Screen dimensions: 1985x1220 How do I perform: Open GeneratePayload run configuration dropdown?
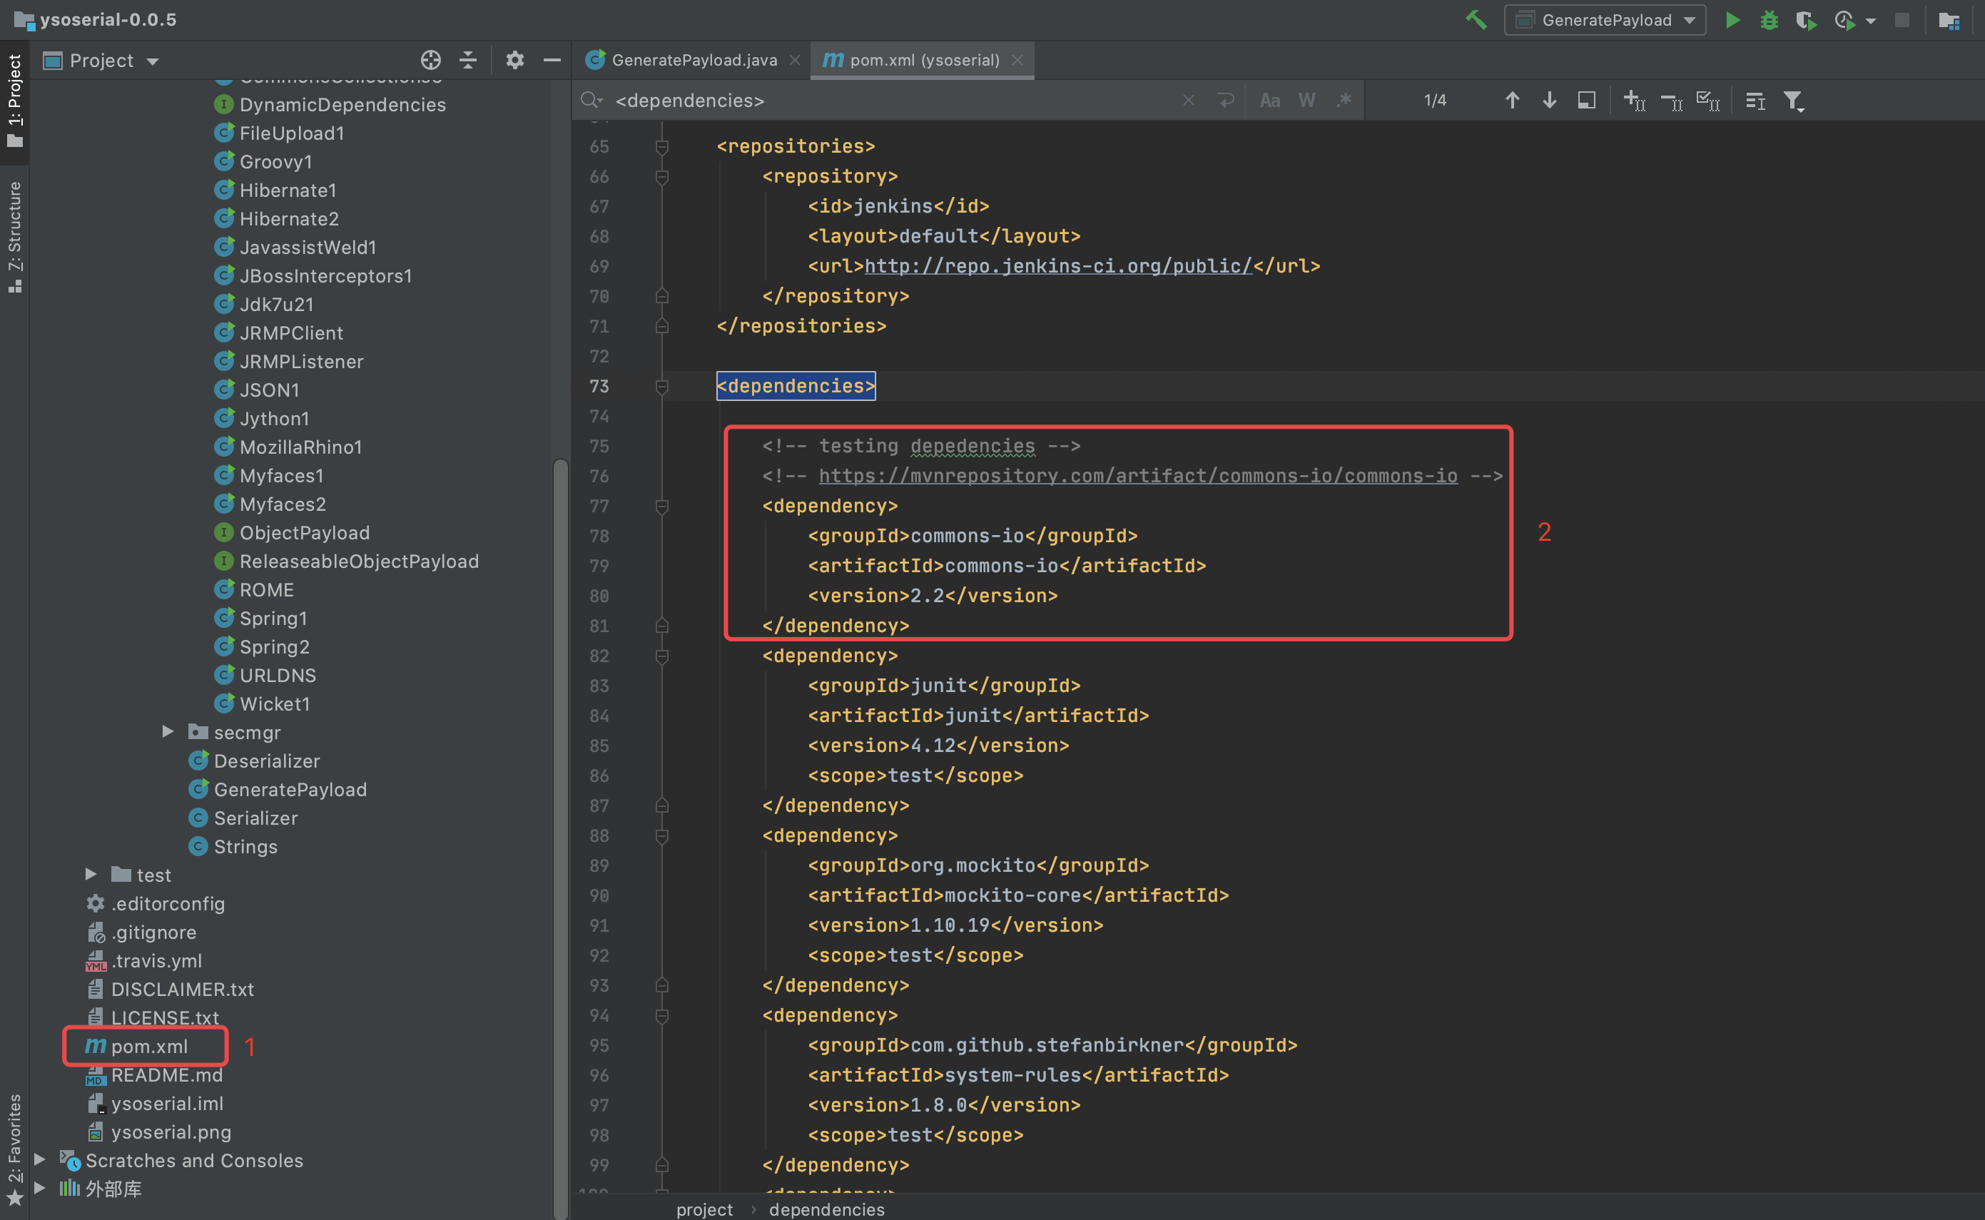click(1604, 19)
